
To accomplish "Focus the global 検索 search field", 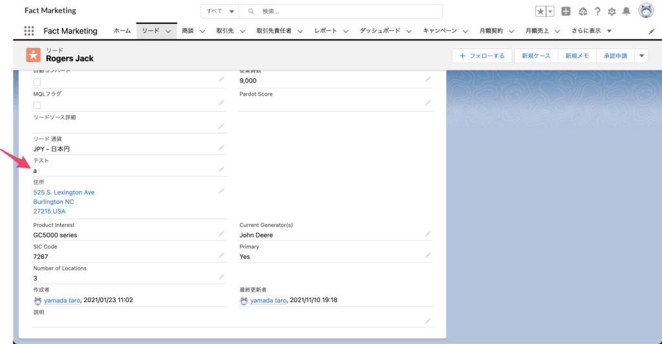I will point(341,12).
